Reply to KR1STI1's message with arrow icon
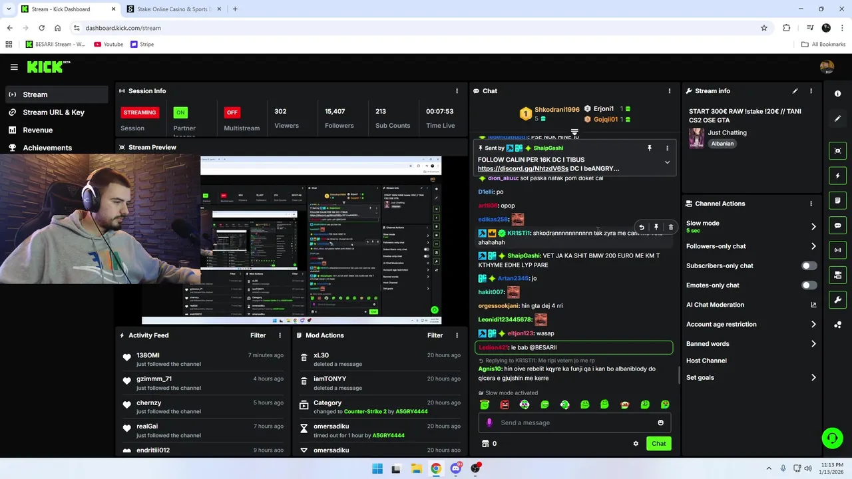The width and height of the screenshot is (852, 479). [x=642, y=228]
